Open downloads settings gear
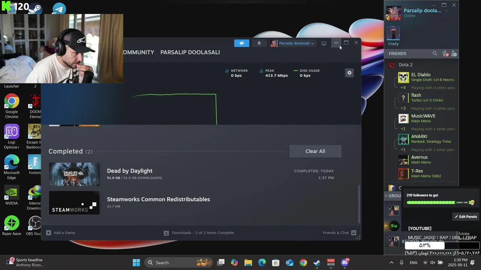481x270 pixels. pos(349,73)
